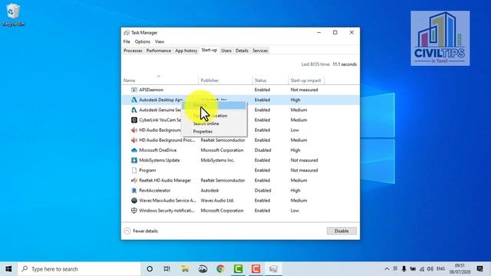Switch to the Details tab
This screenshot has width=491, height=276.
point(242,51)
